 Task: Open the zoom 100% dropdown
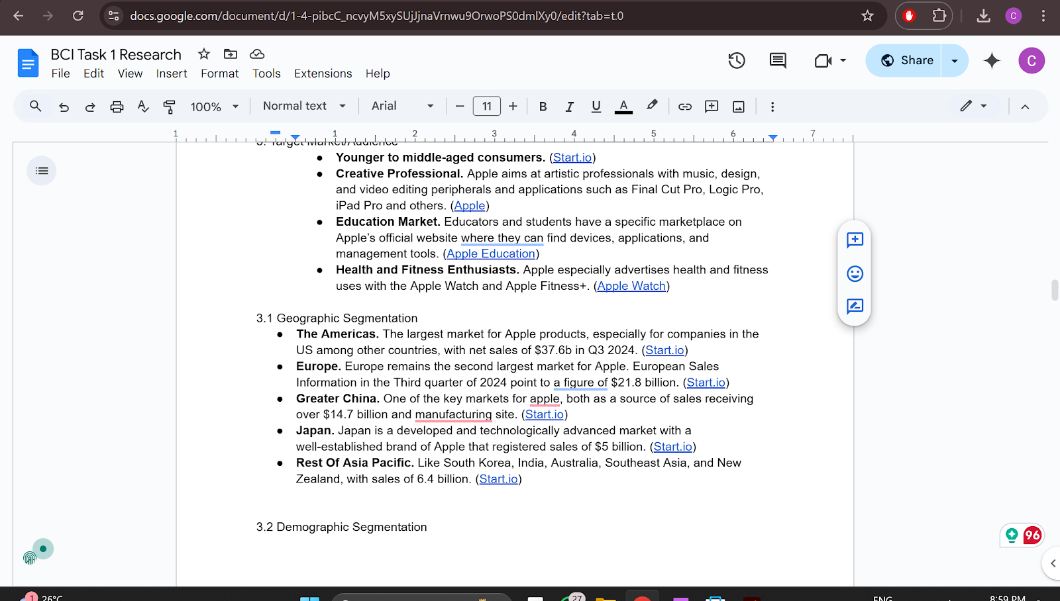tap(214, 107)
